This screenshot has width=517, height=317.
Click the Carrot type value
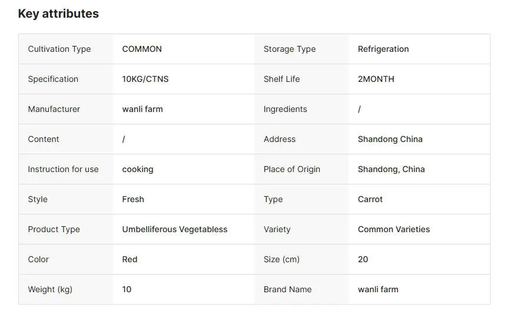click(x=370, y=199)
